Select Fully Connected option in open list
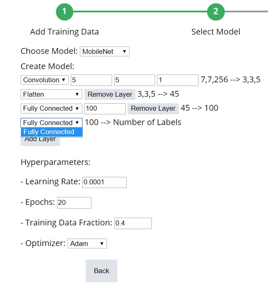 tap(51, 132)
